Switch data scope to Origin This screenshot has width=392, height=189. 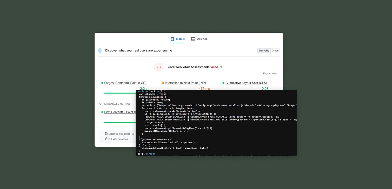pos(275,50)
